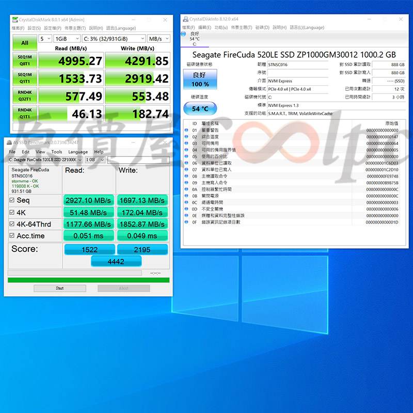The width and height of the screenshot is (413, 413).
Task: Open the MB/s unit dropdown
Action: 158,39
